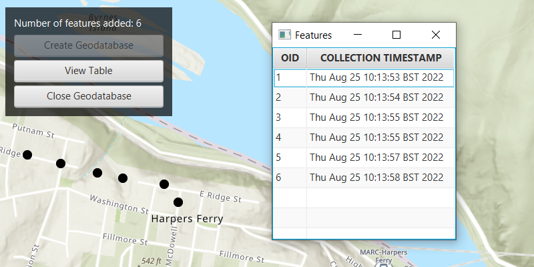The image size is (534, 267).
Task: Select OID cell with value 3
Action: pyautogui.click(x=290, y=117)
